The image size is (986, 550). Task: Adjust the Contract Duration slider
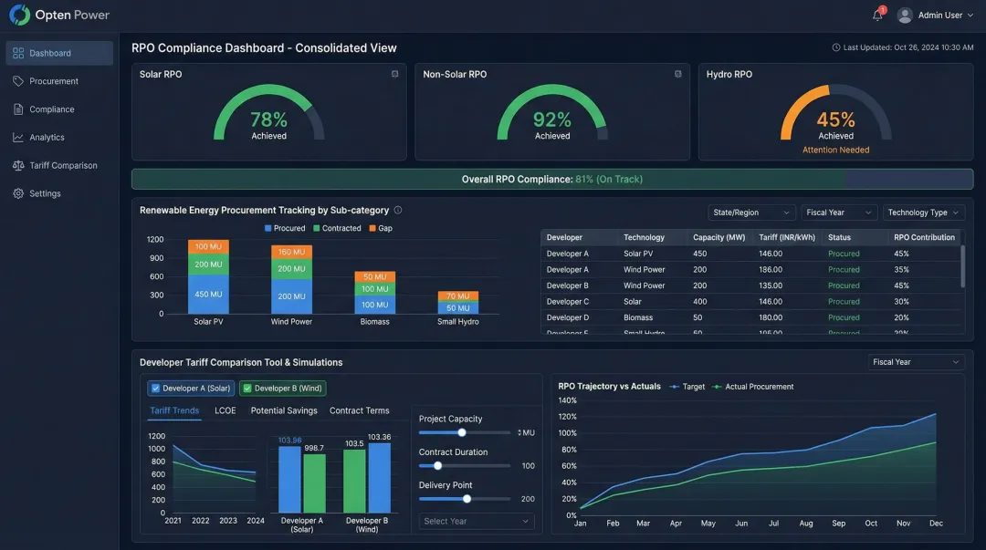tap(437, 465)
